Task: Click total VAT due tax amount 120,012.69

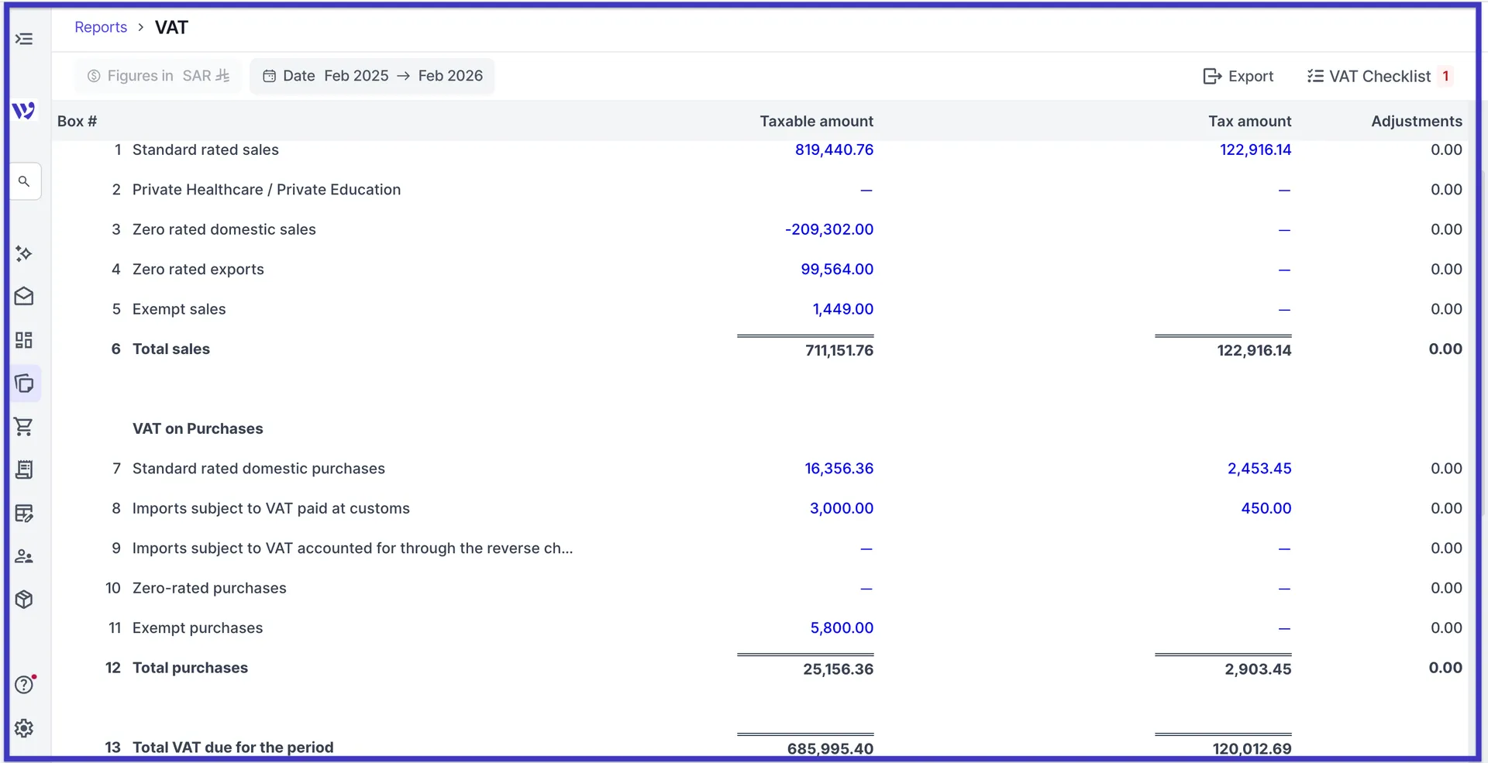Action: click(1252, 749)
